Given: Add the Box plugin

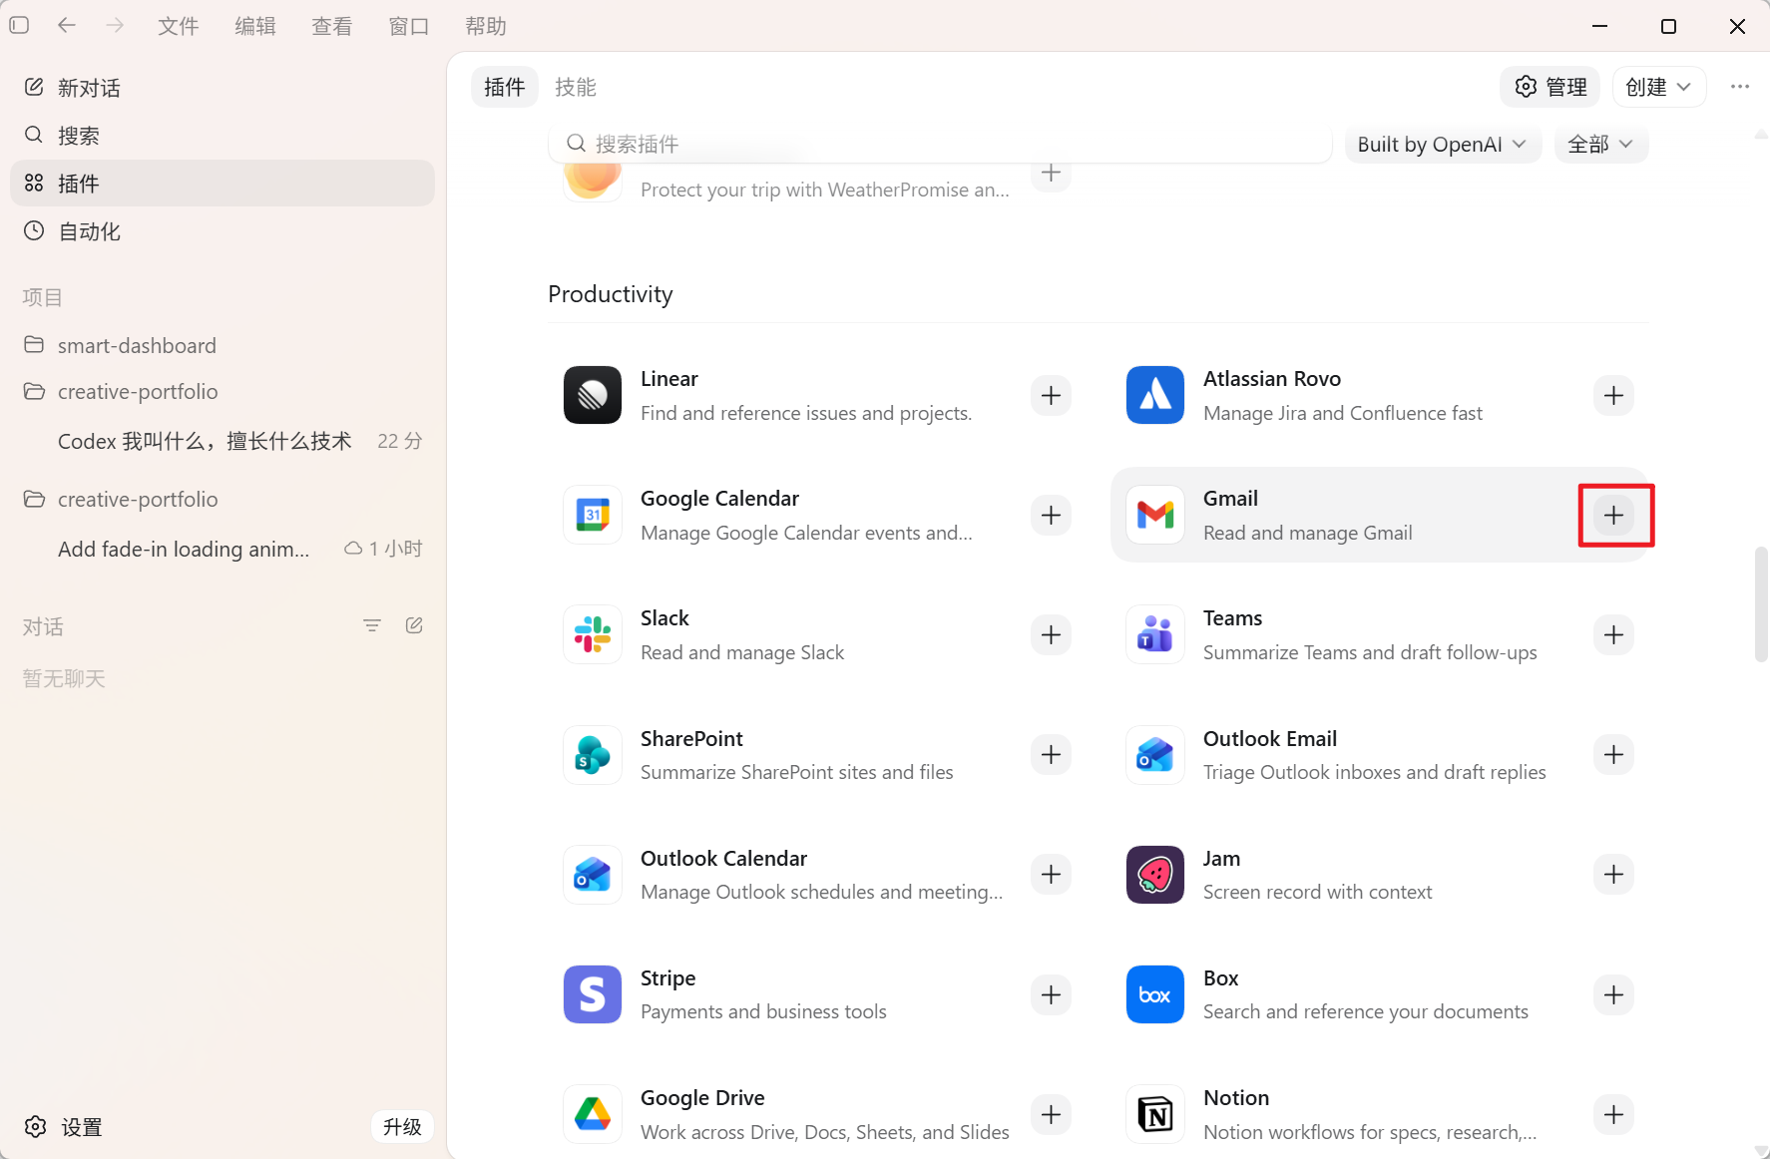Looking at the screenshot, I should pos(1613,994).
